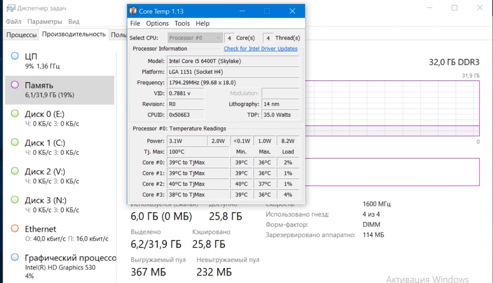Click the non-paged pool value 232 МБ
This screenshot has height=283, width=493.
(x=214, y=272)
